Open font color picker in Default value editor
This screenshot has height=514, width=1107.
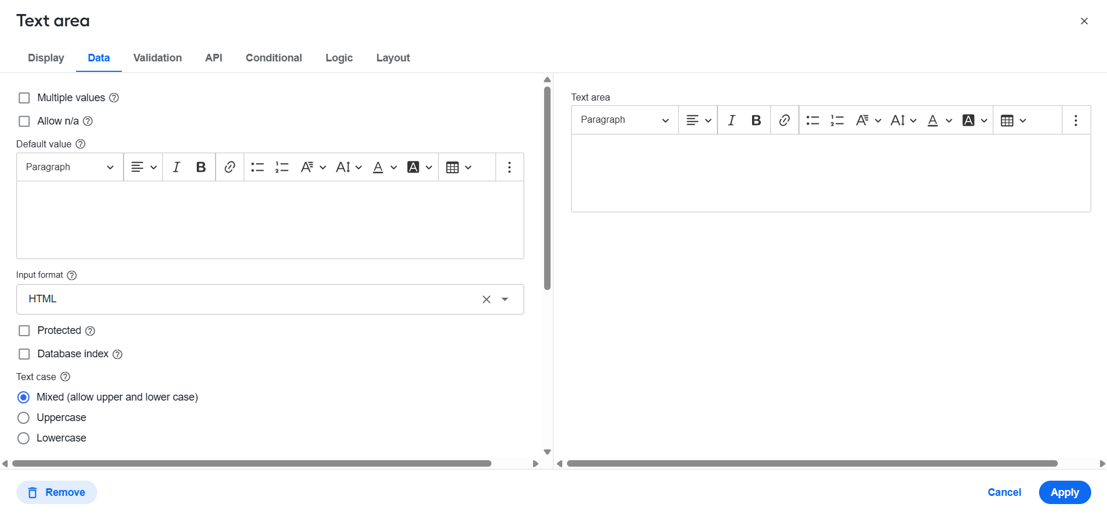click(x=385, y=167)
